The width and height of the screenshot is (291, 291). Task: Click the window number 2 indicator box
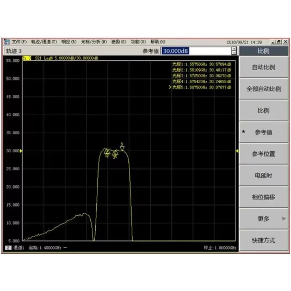pyautogui.click(x=8, y=248)
